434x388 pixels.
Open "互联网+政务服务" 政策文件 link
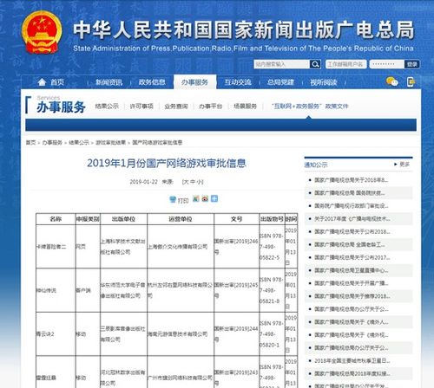click(310, 107)
